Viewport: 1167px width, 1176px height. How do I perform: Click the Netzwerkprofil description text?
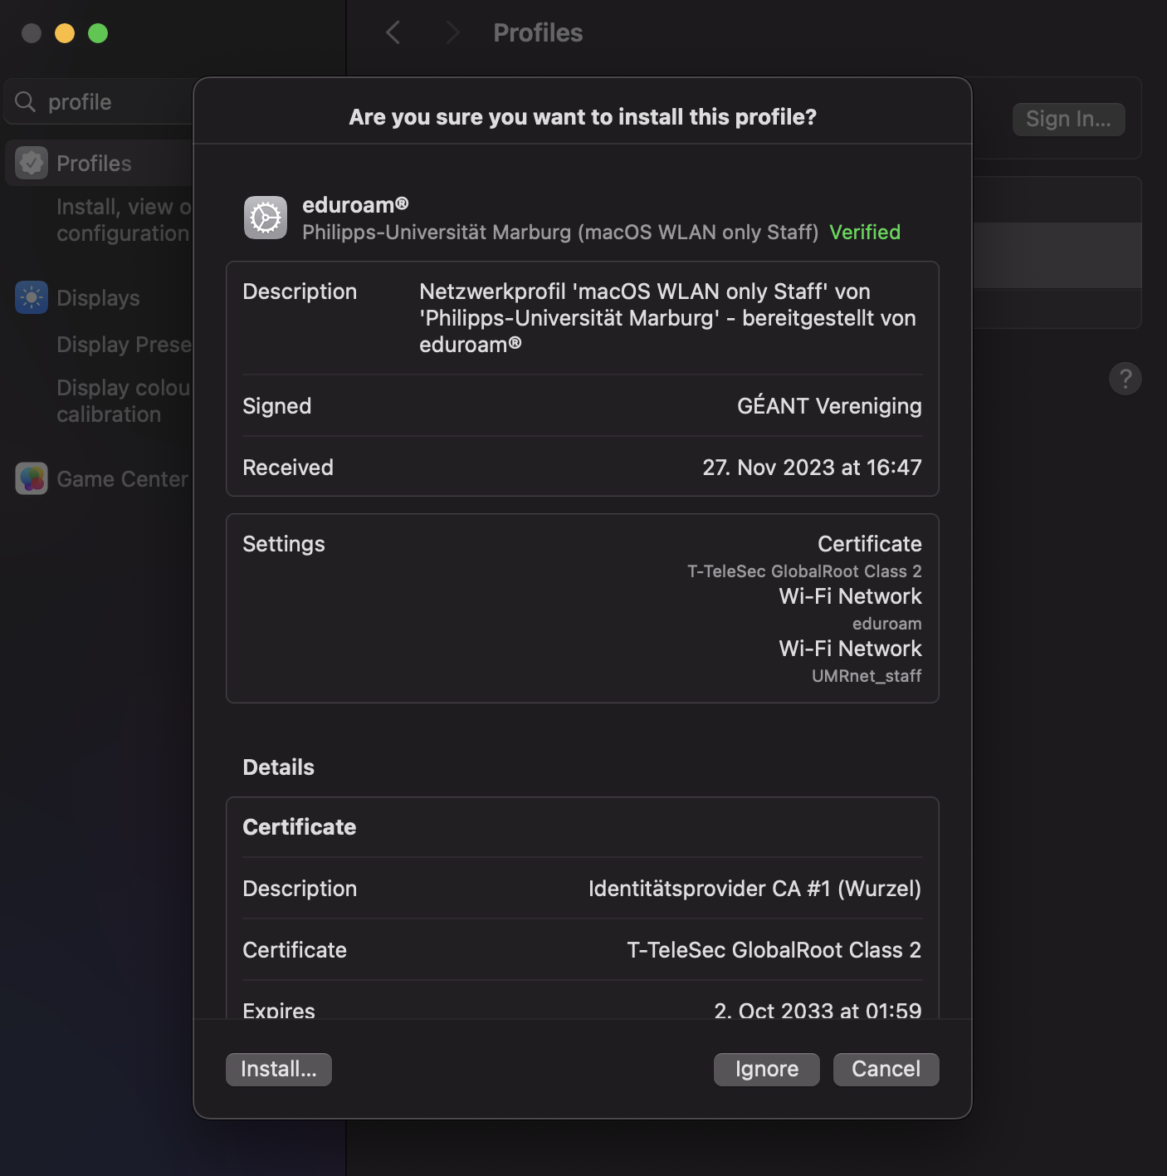pyautogui.click(x=667, y=317)
